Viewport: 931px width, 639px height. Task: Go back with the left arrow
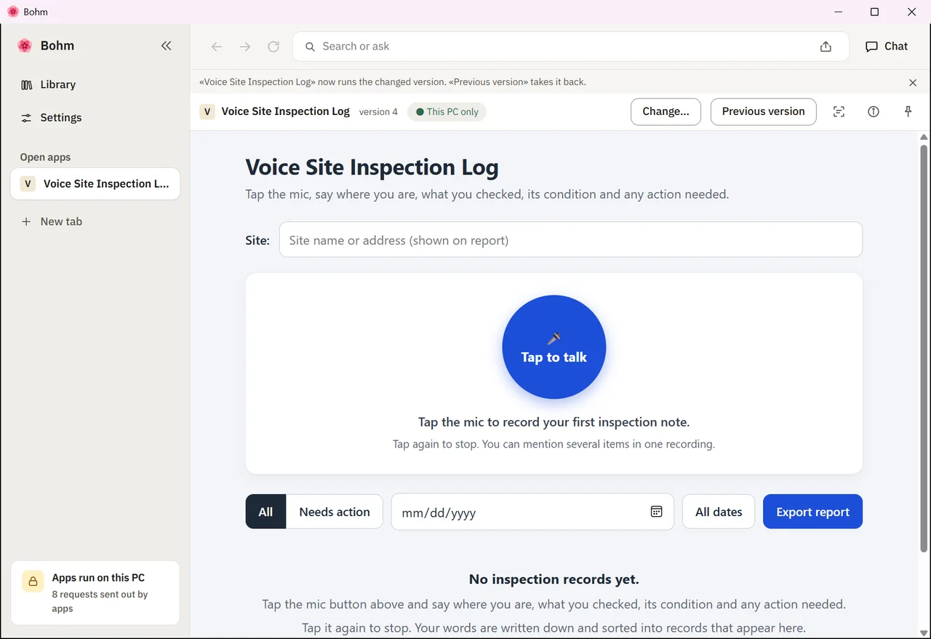tap(217, 47)
